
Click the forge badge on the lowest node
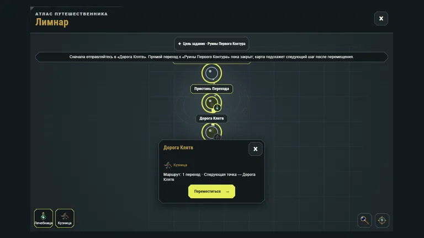click(x=218, y=137)
